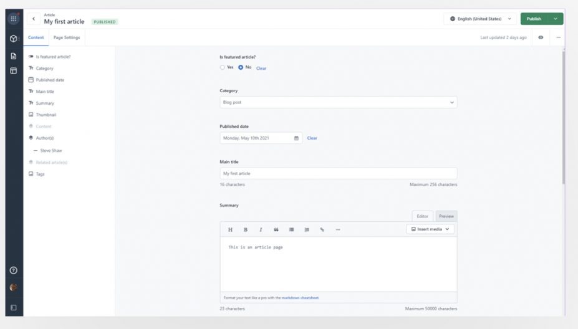The image size is (578, 329).
Task: Apply italic formatting in Summary editor
Action: 261,229
